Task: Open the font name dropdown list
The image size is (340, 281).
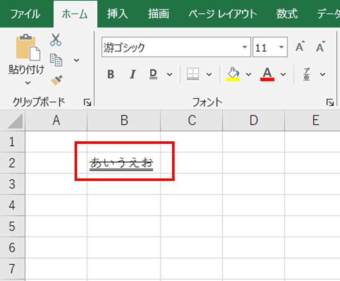Action: click(245, 48)
